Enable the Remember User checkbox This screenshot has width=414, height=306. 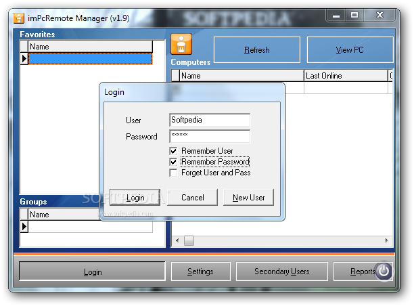(x=174, y=151)
